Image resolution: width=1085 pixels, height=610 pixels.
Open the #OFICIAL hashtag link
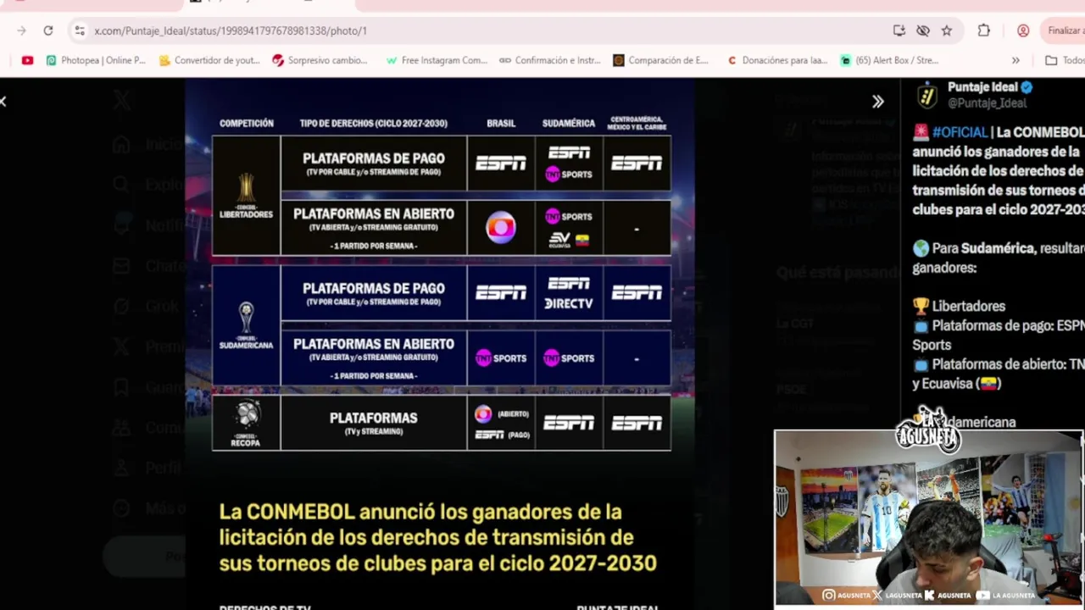click(x=960, y=132)
